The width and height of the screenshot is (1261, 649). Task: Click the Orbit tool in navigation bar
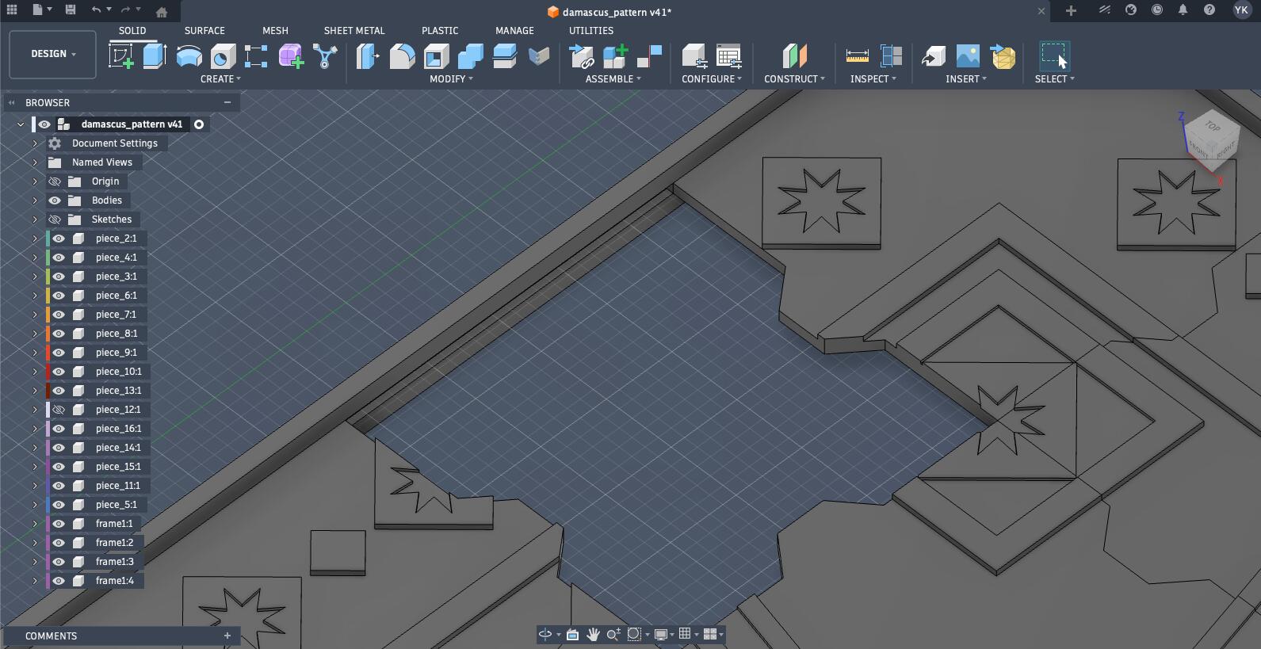(x=545, y=634)
